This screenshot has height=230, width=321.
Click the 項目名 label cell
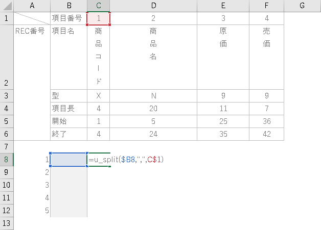click(x=69, y=57)
